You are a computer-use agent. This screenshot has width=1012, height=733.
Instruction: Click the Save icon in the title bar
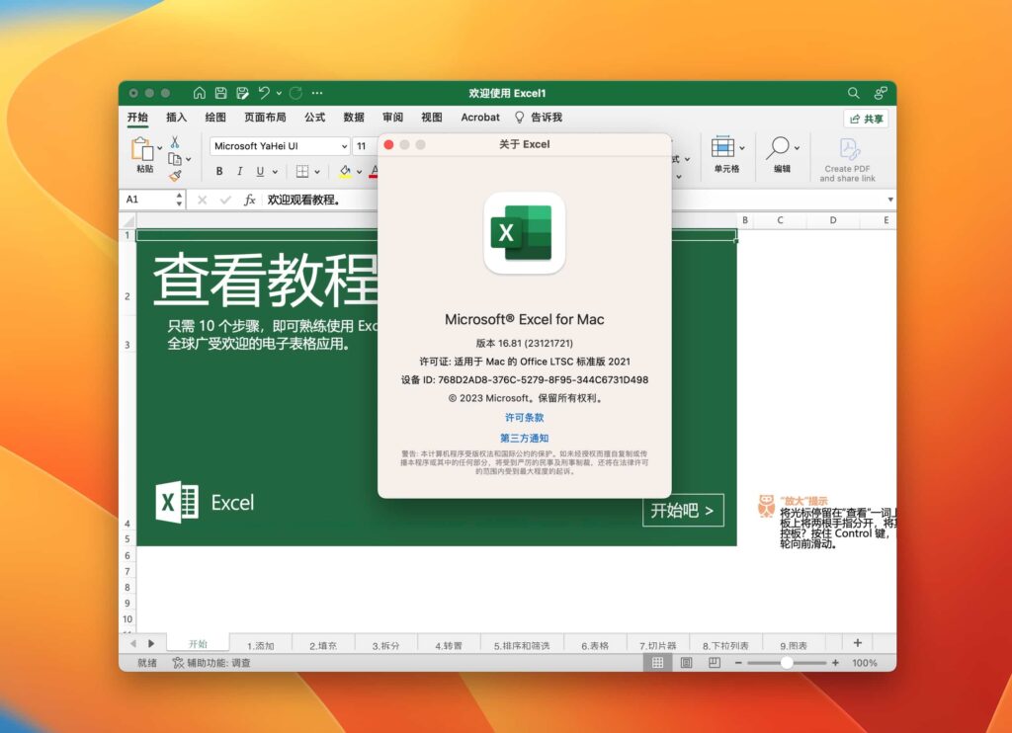click(x=220, y=92)
